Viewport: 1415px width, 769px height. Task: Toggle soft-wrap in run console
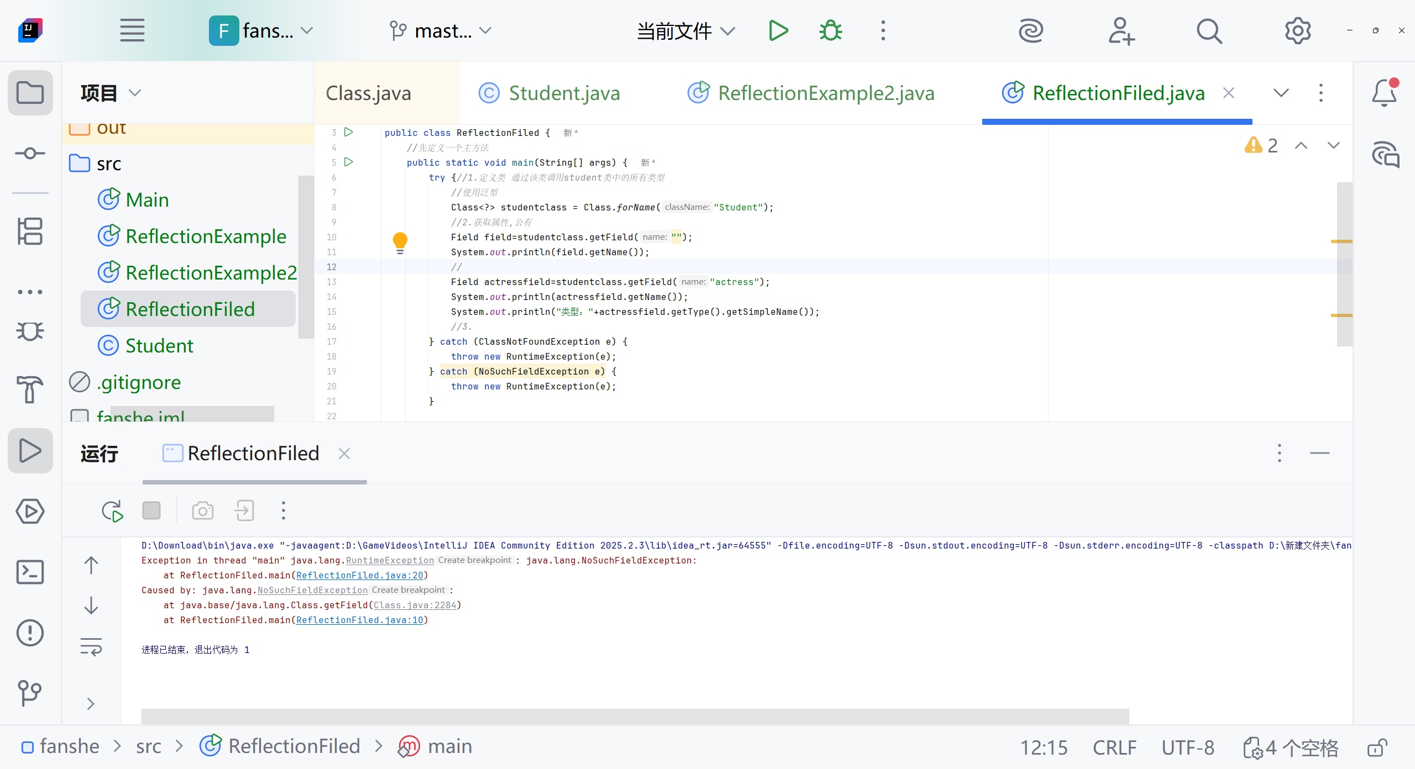[91, 646]
